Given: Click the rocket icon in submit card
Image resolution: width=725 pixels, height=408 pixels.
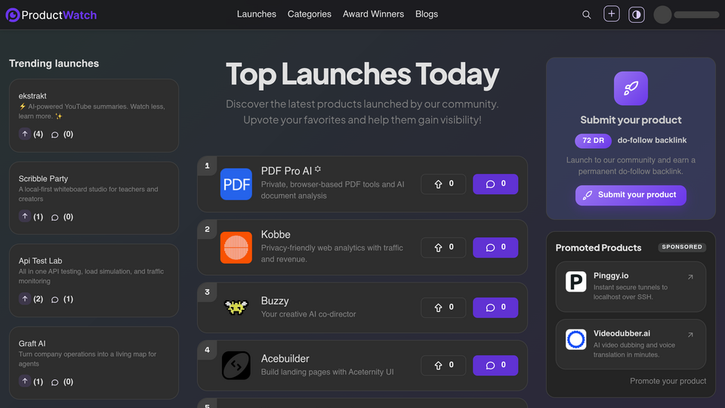Looking at the screenshot, I should pyautogui.click(x=631, y=88).
